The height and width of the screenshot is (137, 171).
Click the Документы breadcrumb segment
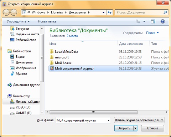pos(77,12)
